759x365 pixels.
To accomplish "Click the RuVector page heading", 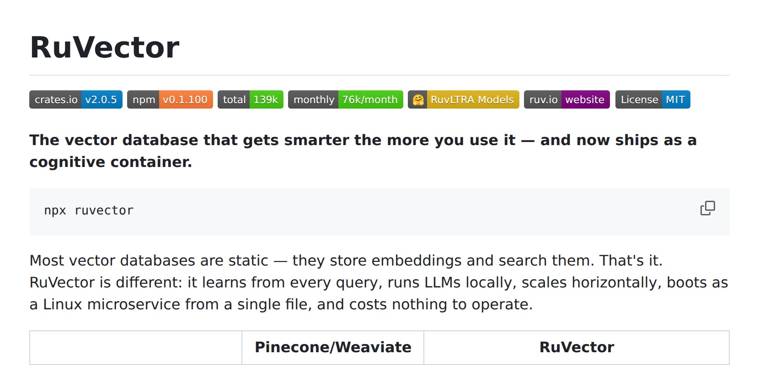I will point(104,46).
